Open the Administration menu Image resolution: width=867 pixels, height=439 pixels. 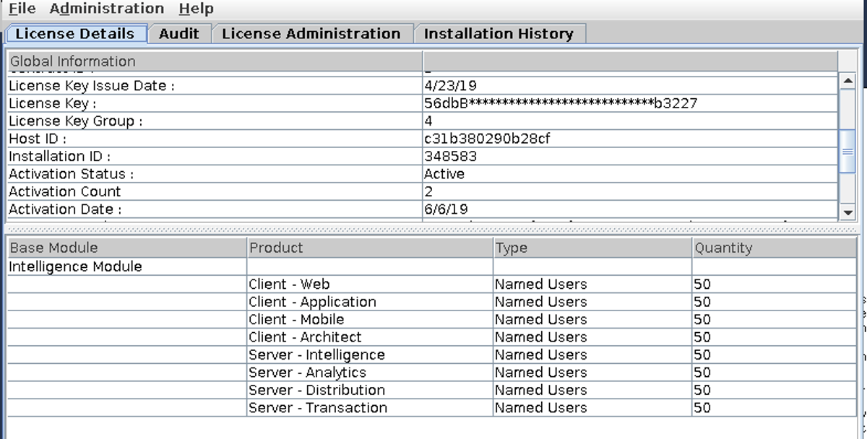click(107, 9)
